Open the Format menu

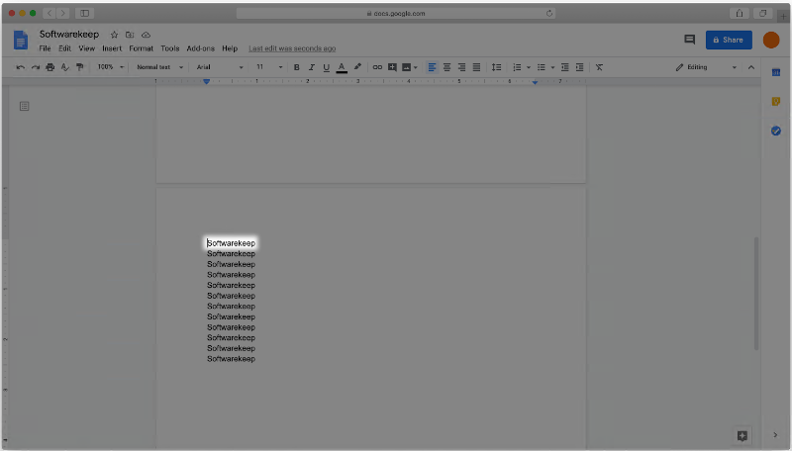coord(141,48)
